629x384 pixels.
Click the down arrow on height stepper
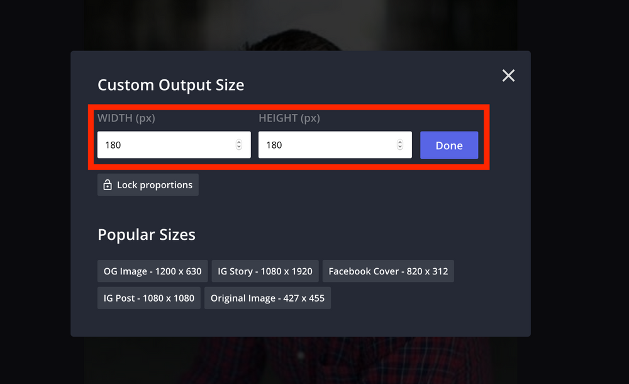[x=399, y=147]
